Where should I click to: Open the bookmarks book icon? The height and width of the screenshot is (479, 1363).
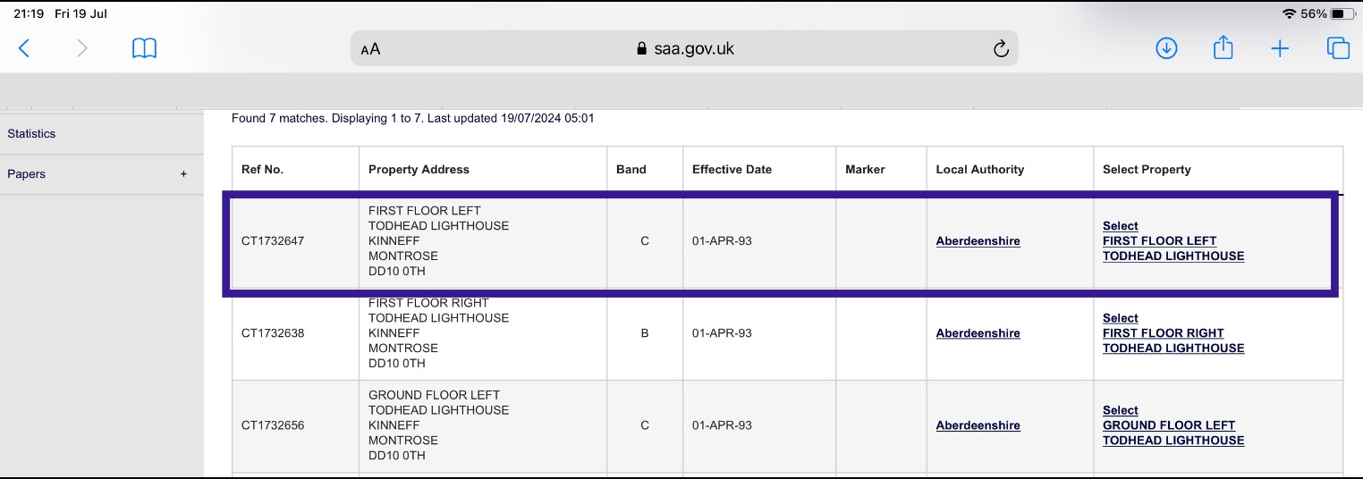click(x=144, y=48)
